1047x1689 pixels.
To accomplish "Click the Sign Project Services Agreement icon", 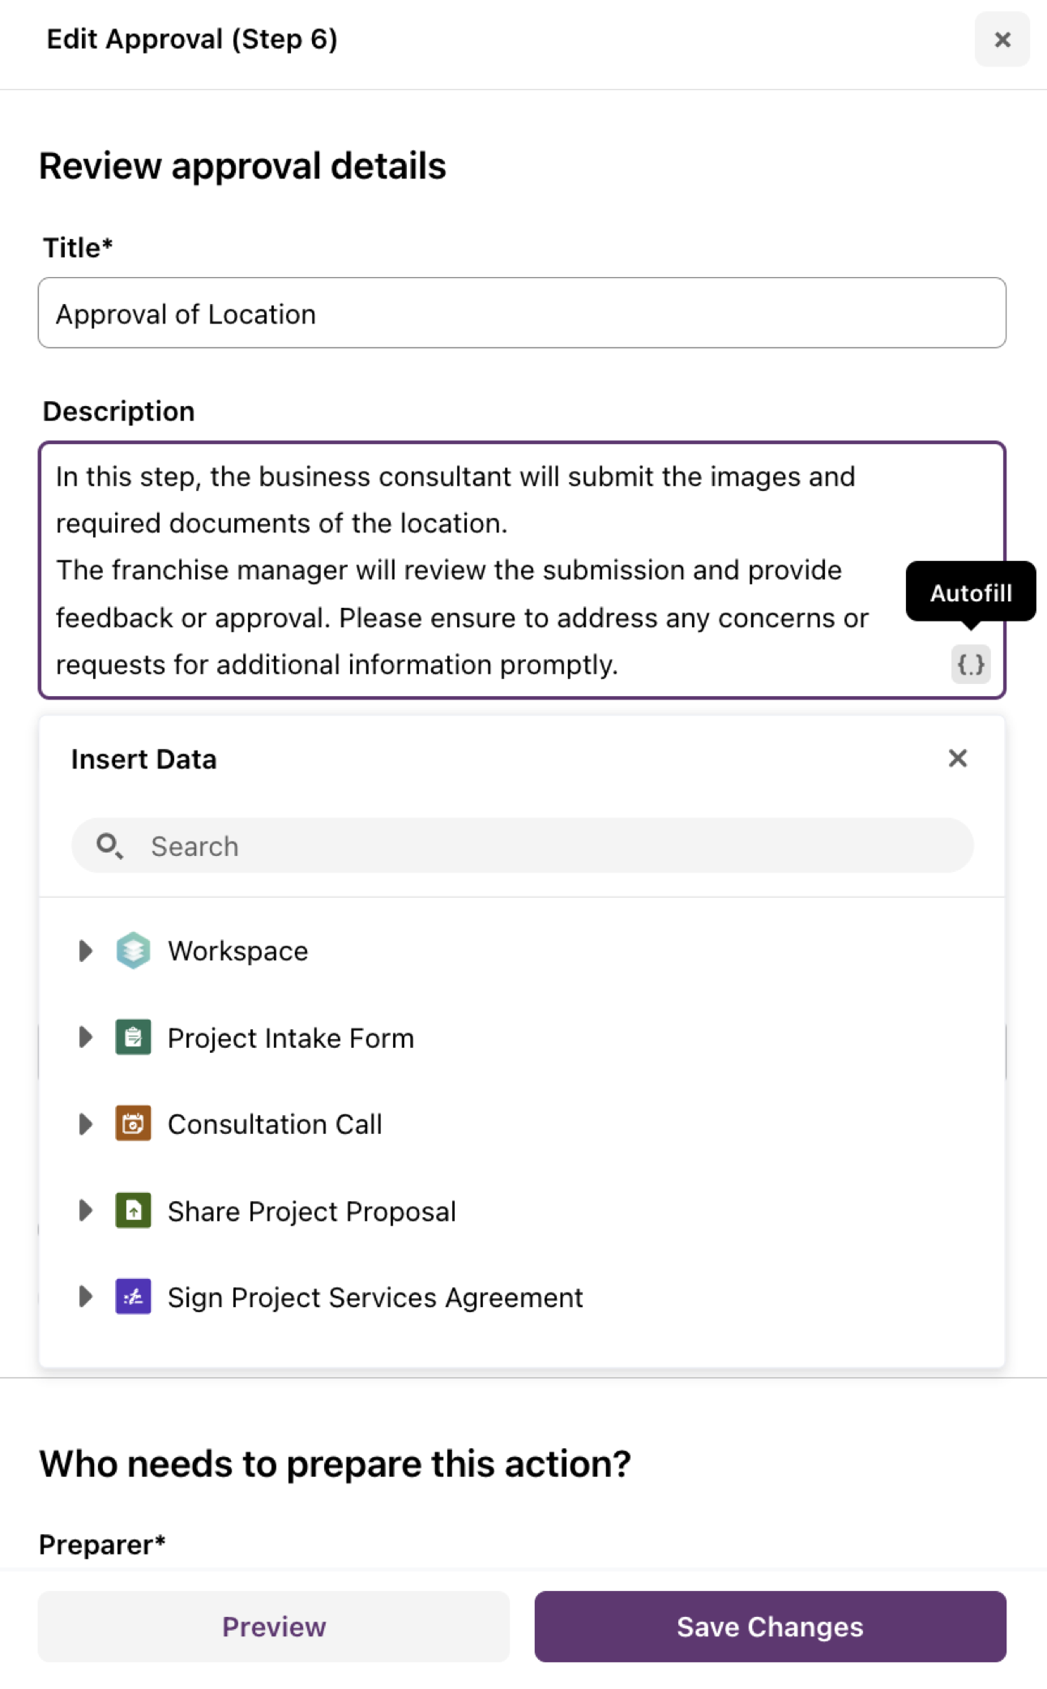I will [133, 1297].
